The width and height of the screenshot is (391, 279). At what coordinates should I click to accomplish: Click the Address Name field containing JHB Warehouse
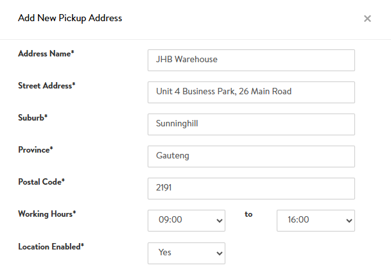251,60
